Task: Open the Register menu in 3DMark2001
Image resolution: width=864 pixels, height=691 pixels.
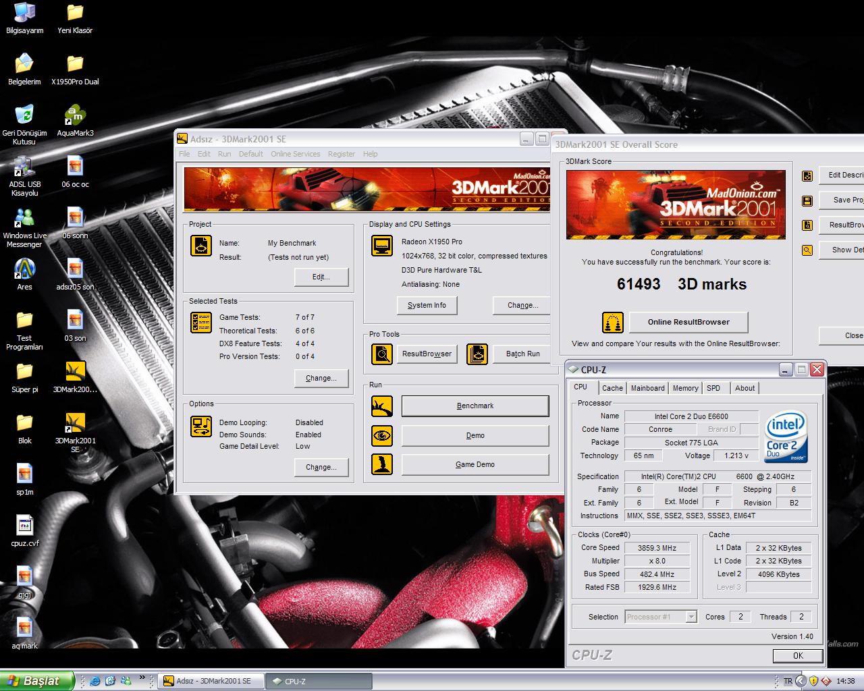Action: click(x=342, y=154)
